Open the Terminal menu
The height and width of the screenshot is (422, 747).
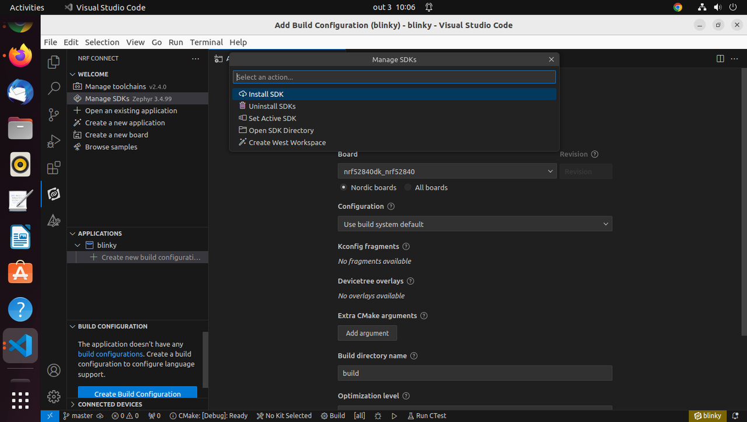[x=206, y=42]
